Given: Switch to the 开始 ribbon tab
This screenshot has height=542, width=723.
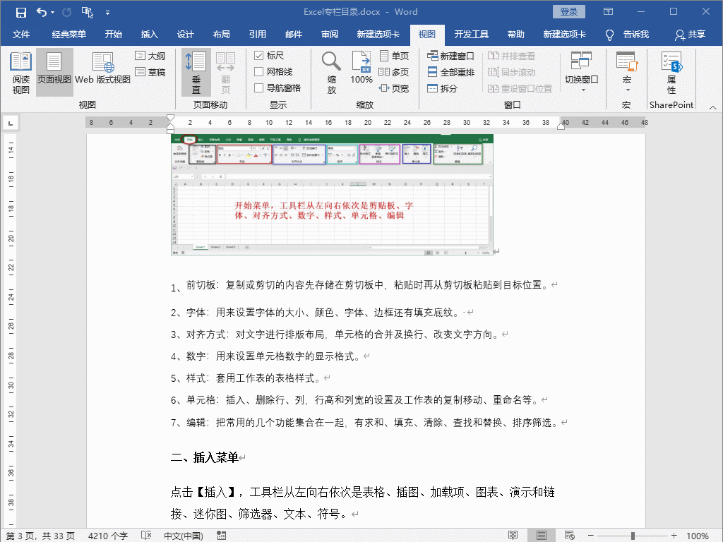Looking at the screenshot, I should click(x=114, y=35).
